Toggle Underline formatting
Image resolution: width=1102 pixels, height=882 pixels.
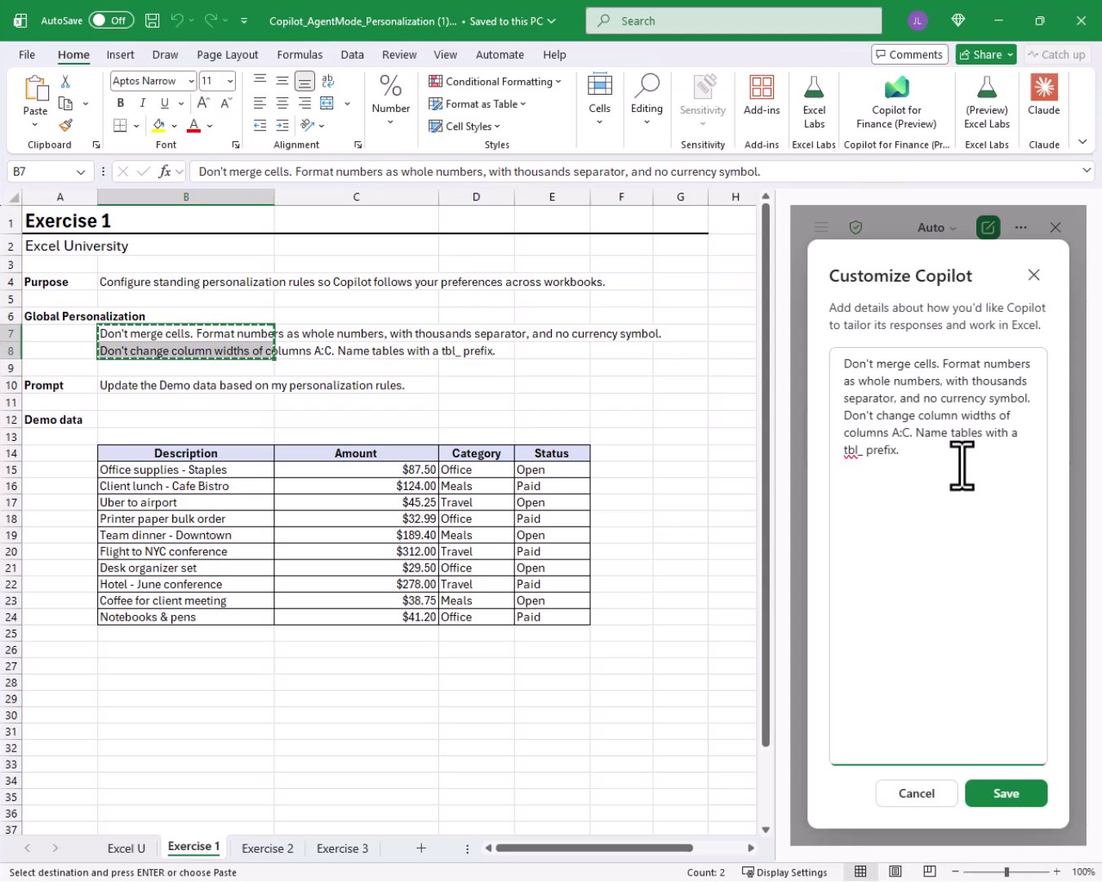point(165,103)
